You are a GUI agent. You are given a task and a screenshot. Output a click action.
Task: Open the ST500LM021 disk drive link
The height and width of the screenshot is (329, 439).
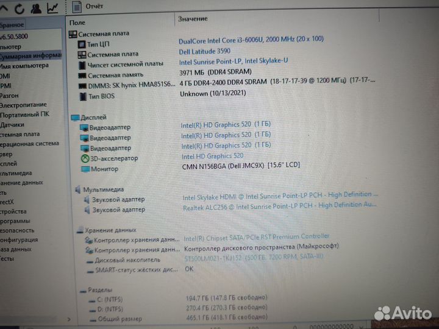click(254, 257)
